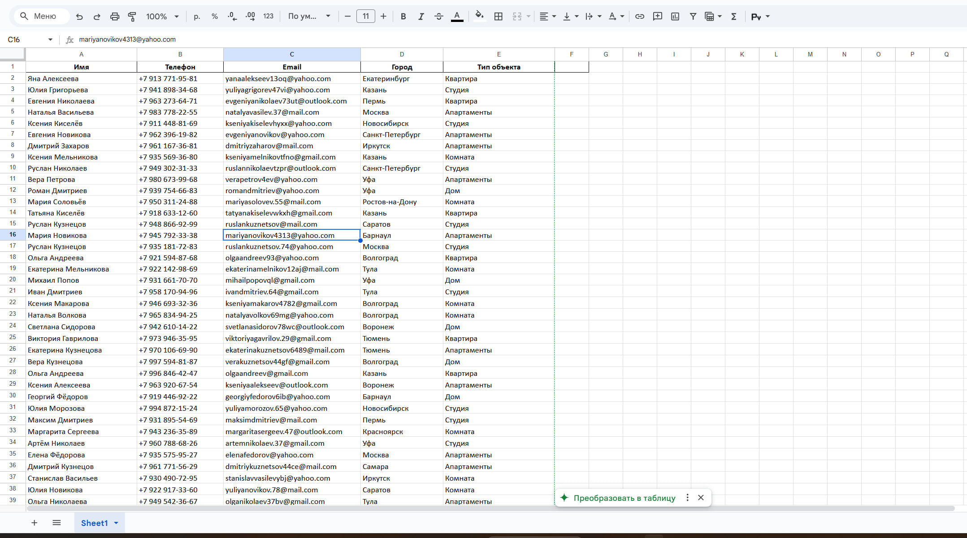Viewport: 967px width, 538px height.
Task: Select phone +7 941 898-34-68
Action: point(180,90)
